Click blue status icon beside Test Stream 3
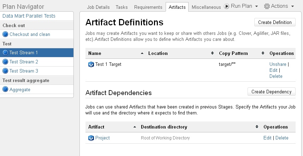The height and width of the screenshot is (156, 303). [5, 71]
